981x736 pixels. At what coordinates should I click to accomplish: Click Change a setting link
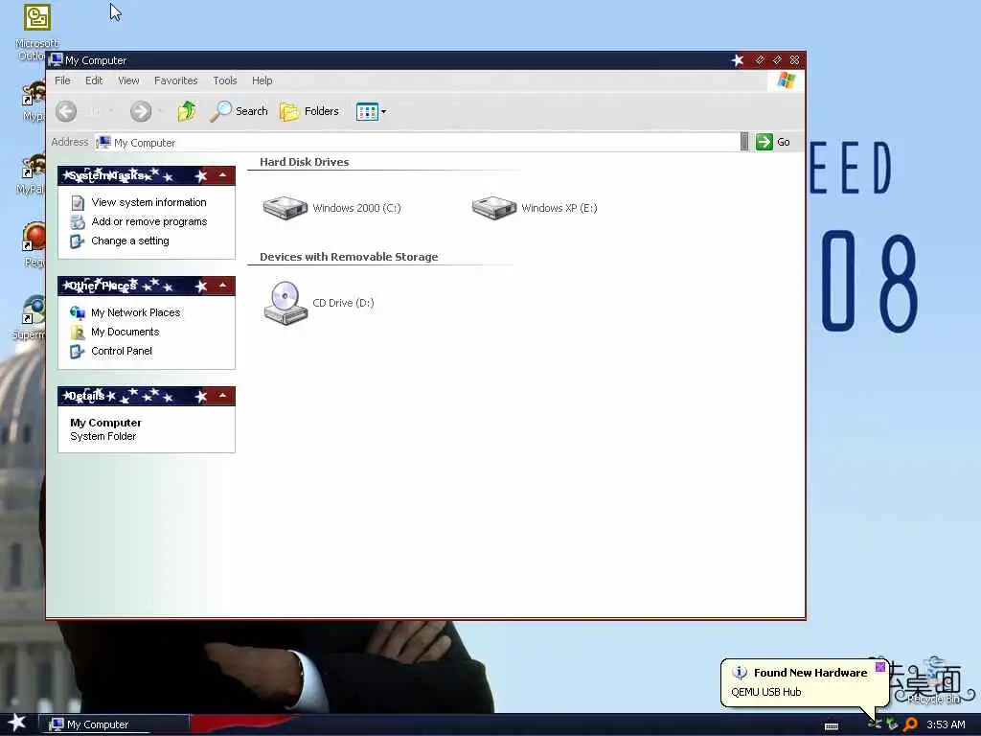pyautogui.click(x=130, y=241)
